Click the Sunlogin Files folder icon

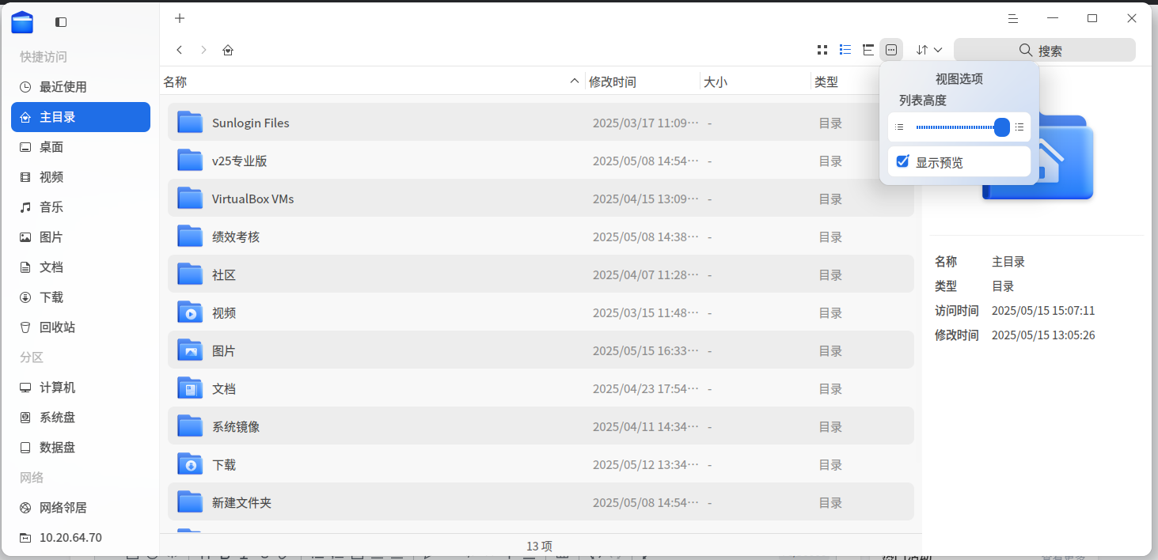pyautogui.click(x=190, y=123)
